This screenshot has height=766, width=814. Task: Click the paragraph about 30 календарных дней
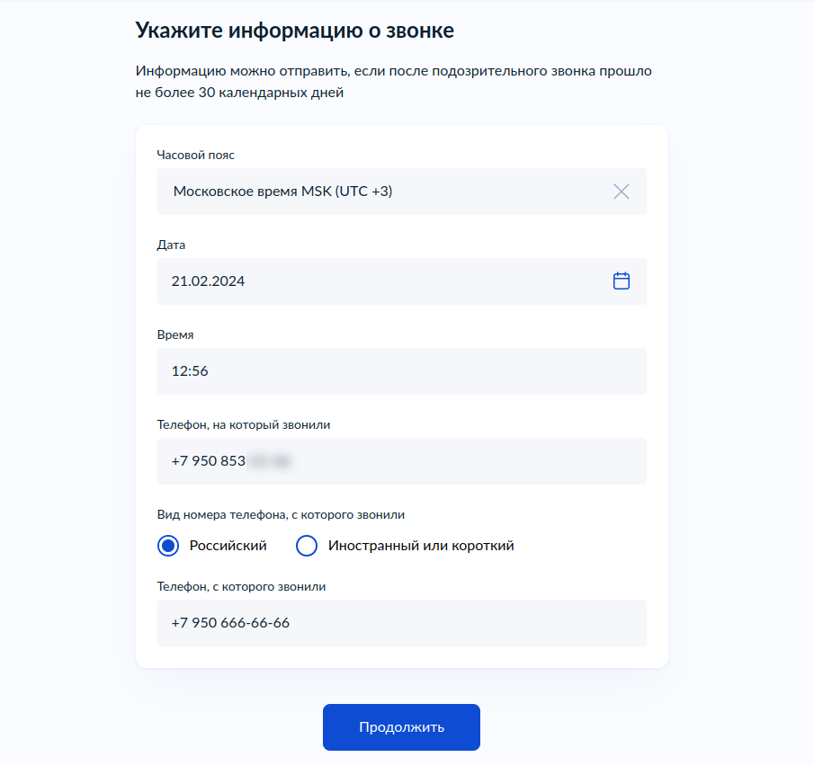[393, 82]
